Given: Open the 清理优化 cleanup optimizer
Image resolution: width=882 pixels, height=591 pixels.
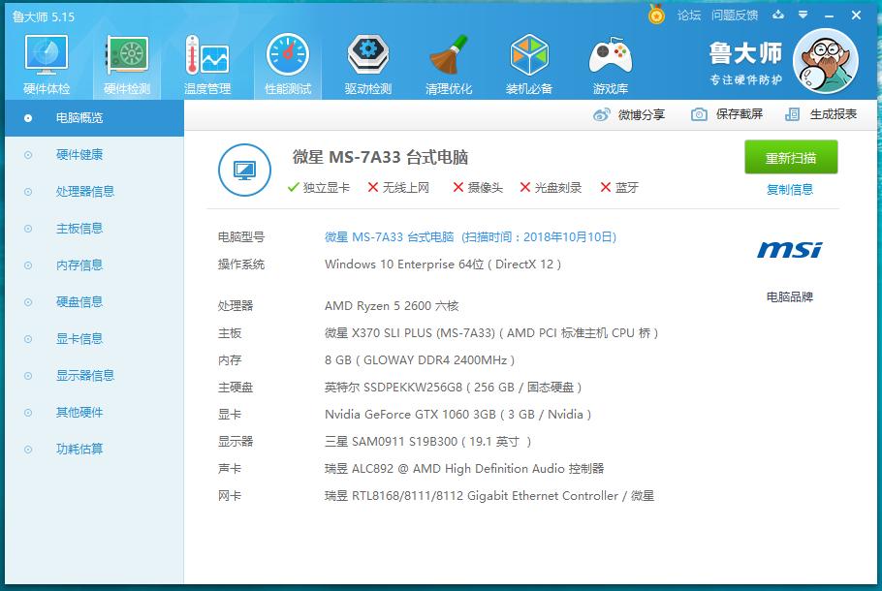Looking at the screenshot, I should [447, 62].
